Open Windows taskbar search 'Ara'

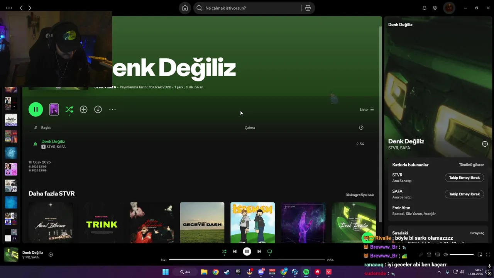tap(186, 272)
